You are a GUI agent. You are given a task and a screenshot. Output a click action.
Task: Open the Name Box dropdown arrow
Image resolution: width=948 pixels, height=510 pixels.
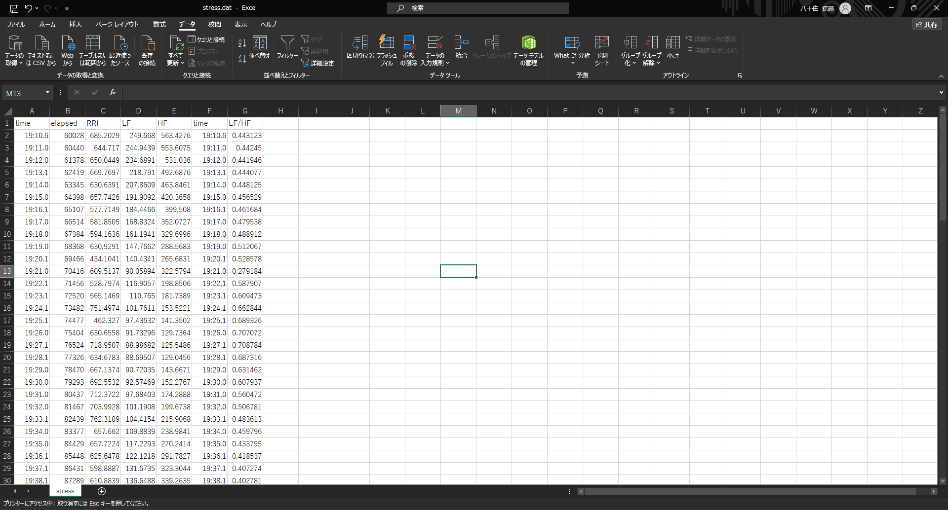pyautogui.click(x=47, y=93)
